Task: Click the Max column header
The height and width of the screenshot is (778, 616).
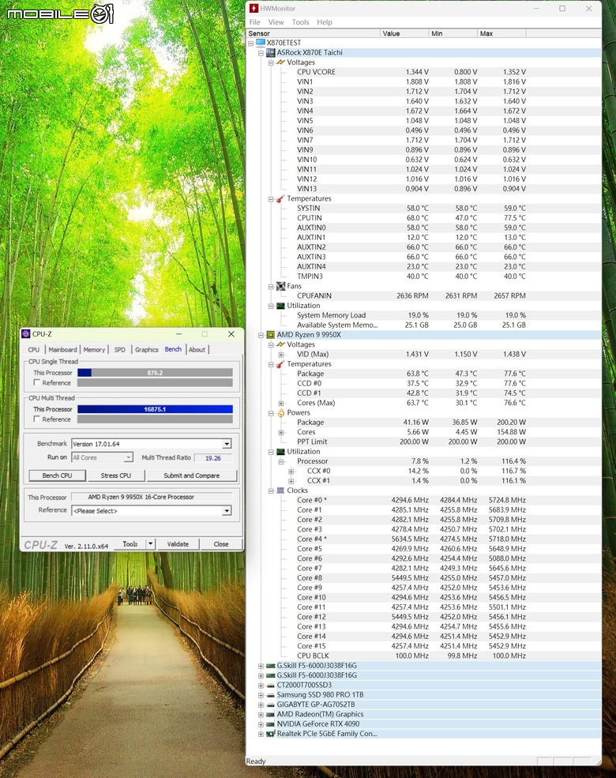Action: point(501,33)
